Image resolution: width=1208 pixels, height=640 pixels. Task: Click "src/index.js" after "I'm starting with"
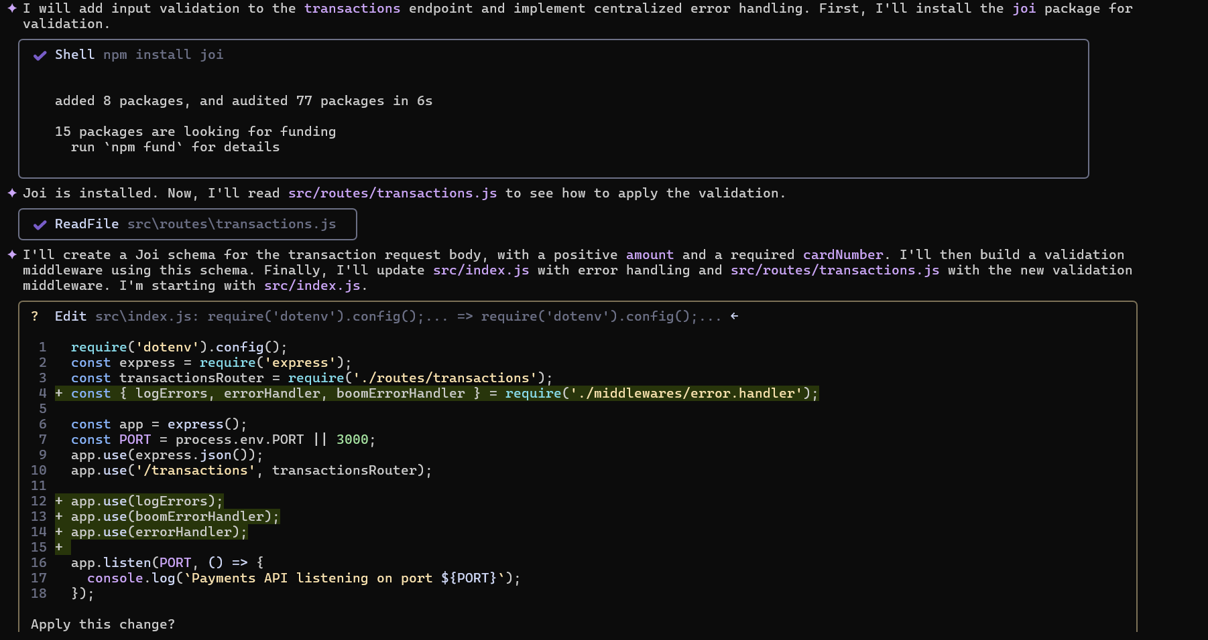312,285
